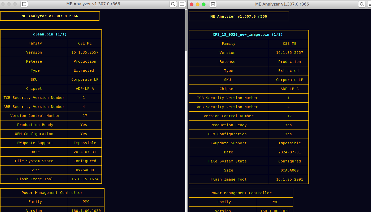Click "Production Ready" label in the clean.bin table
Image resolution: width=371 pixels, height=212 pixels.
click(x=35, y=125)
